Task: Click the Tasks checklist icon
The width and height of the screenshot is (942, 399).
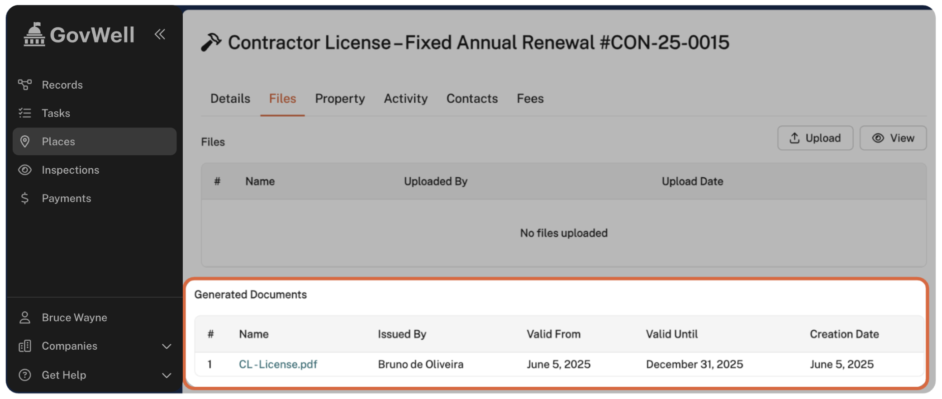Action: (x=25, y=113)
